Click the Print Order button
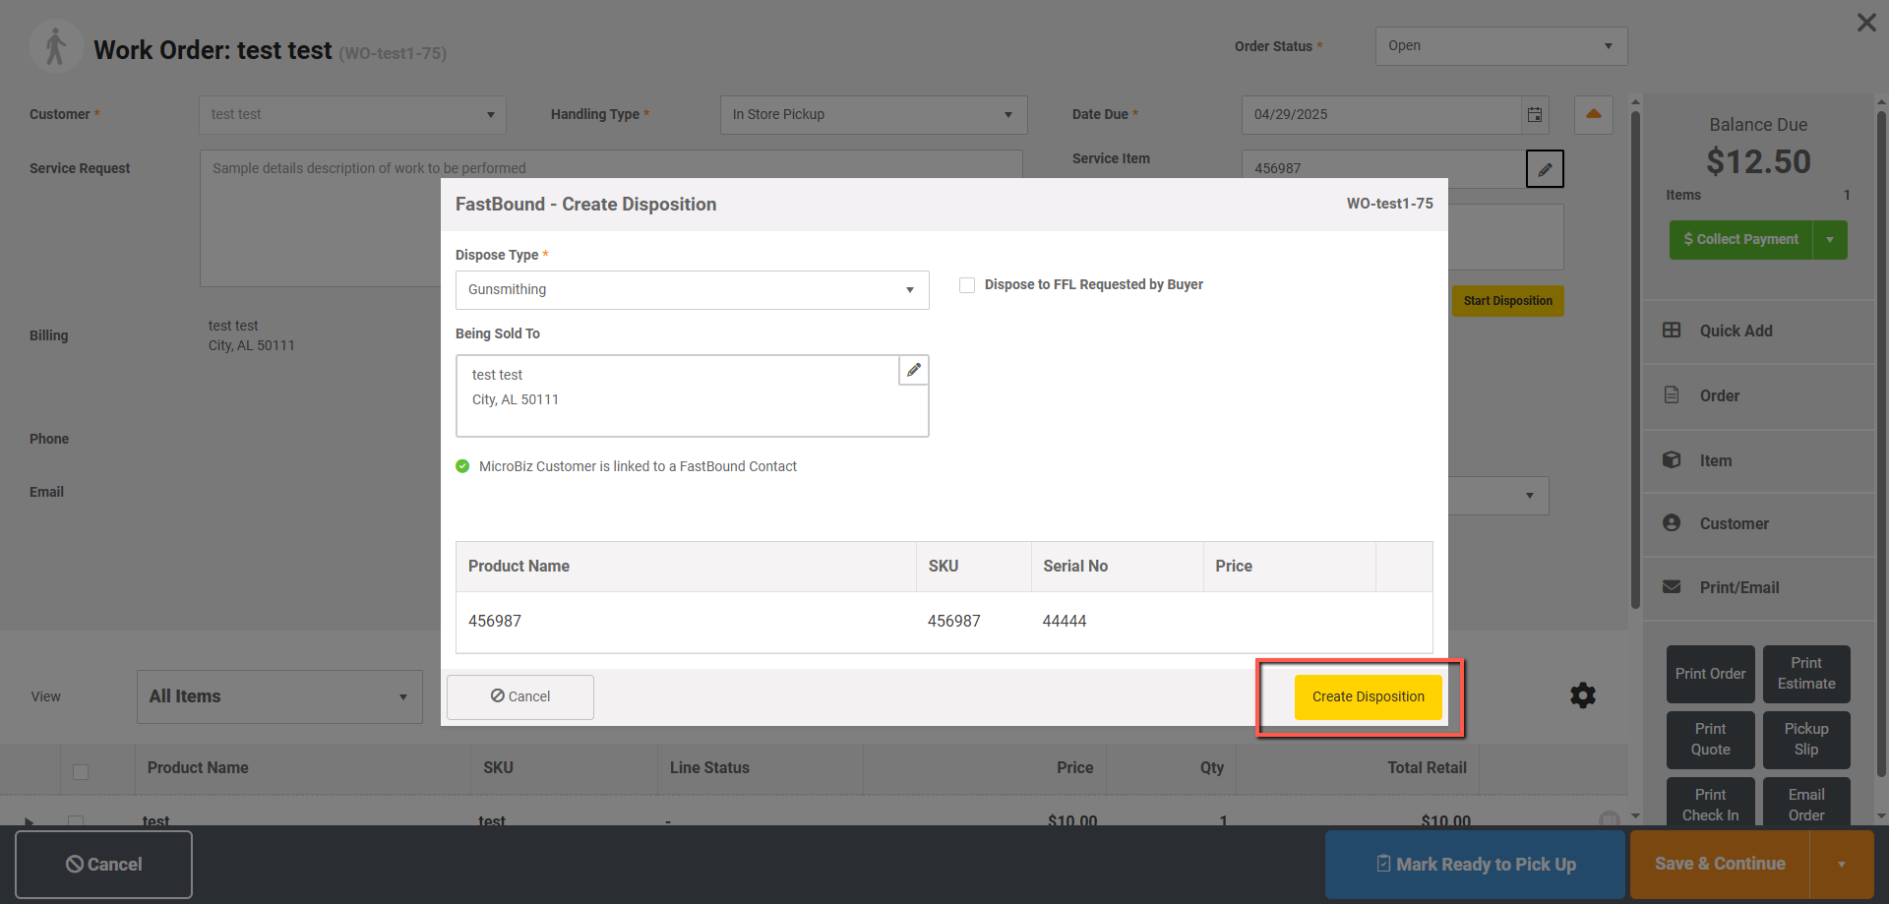This screenshot has height=904, width=1889. pos(1710,674)
